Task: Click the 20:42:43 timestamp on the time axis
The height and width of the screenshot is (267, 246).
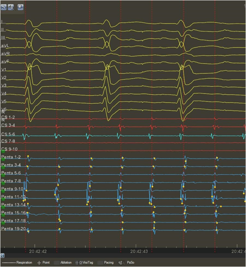Action: tap(139, 251)
